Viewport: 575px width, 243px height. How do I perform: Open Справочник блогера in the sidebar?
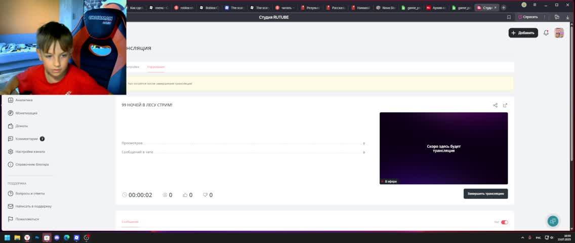(x=32, y=165)
